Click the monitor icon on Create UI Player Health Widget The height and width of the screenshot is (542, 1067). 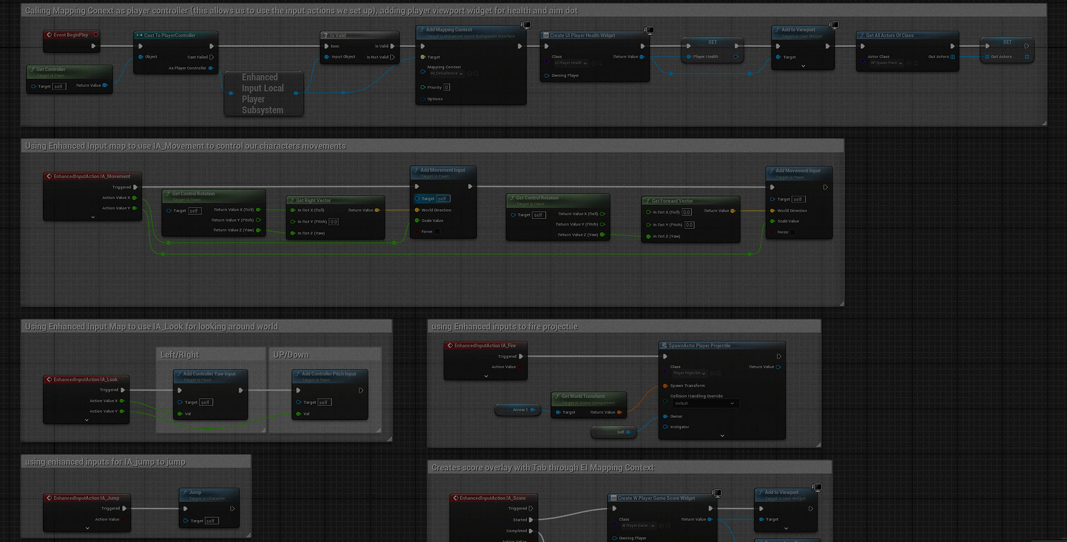coord(649,31)
